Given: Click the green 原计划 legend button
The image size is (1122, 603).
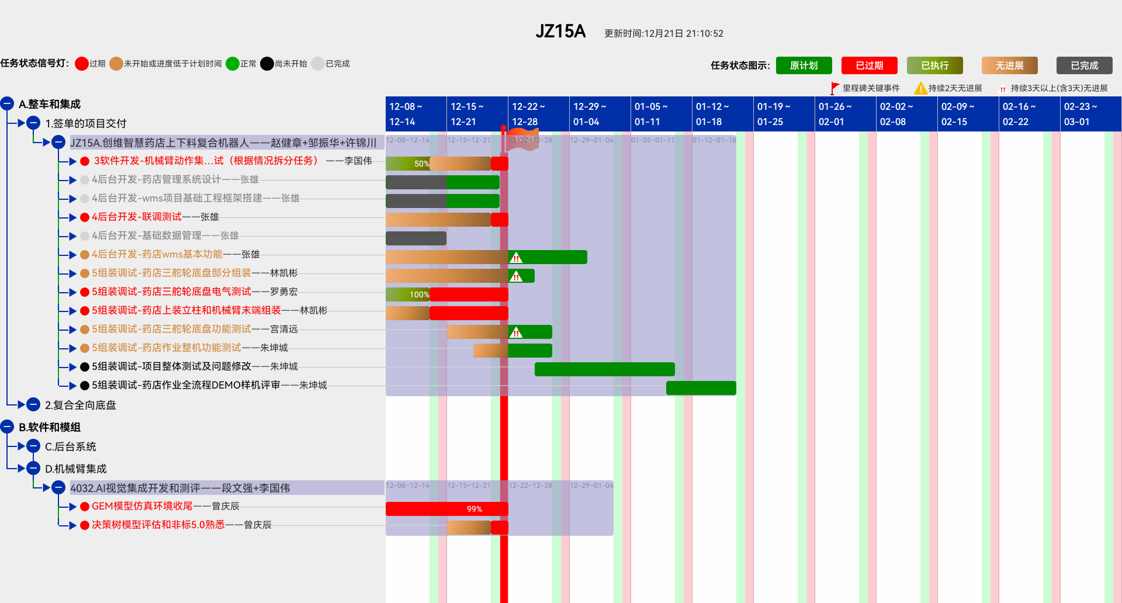Looking at the screenshot, I should (x=804, y=65).
